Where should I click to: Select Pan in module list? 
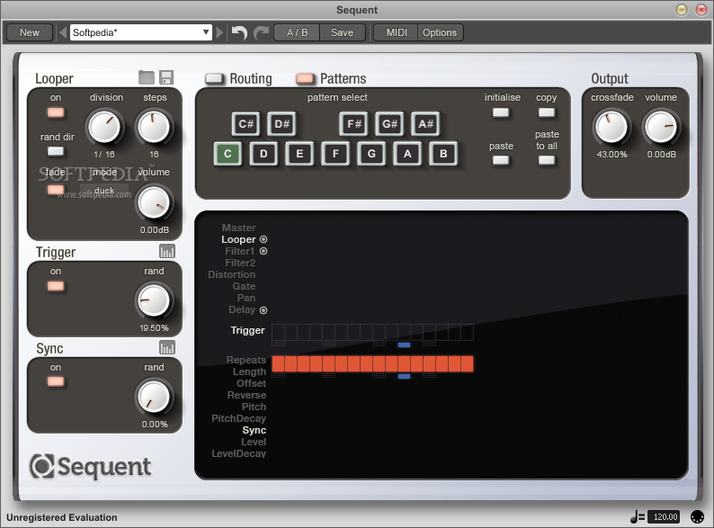(245, 298)
